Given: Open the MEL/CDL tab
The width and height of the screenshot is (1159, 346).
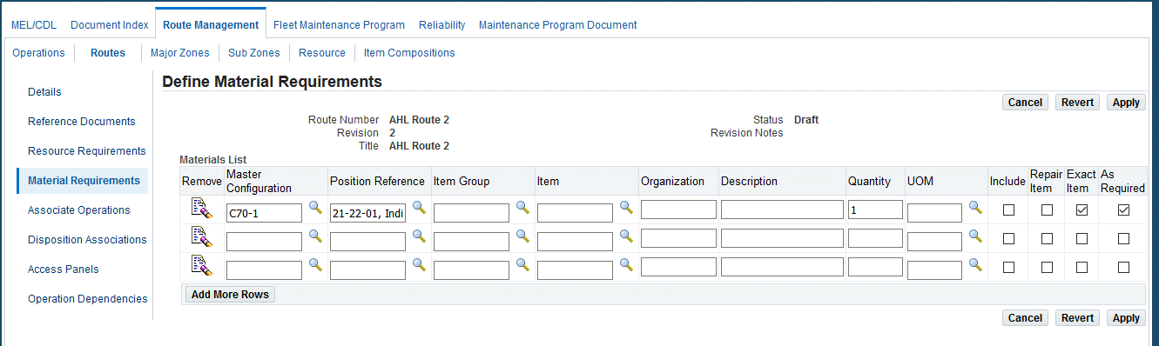Looking at the screenshot, I should (34, 25).
